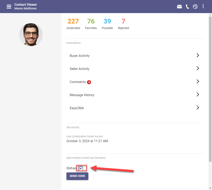Open Message History chevron arrow

click(x=198, y=95)
